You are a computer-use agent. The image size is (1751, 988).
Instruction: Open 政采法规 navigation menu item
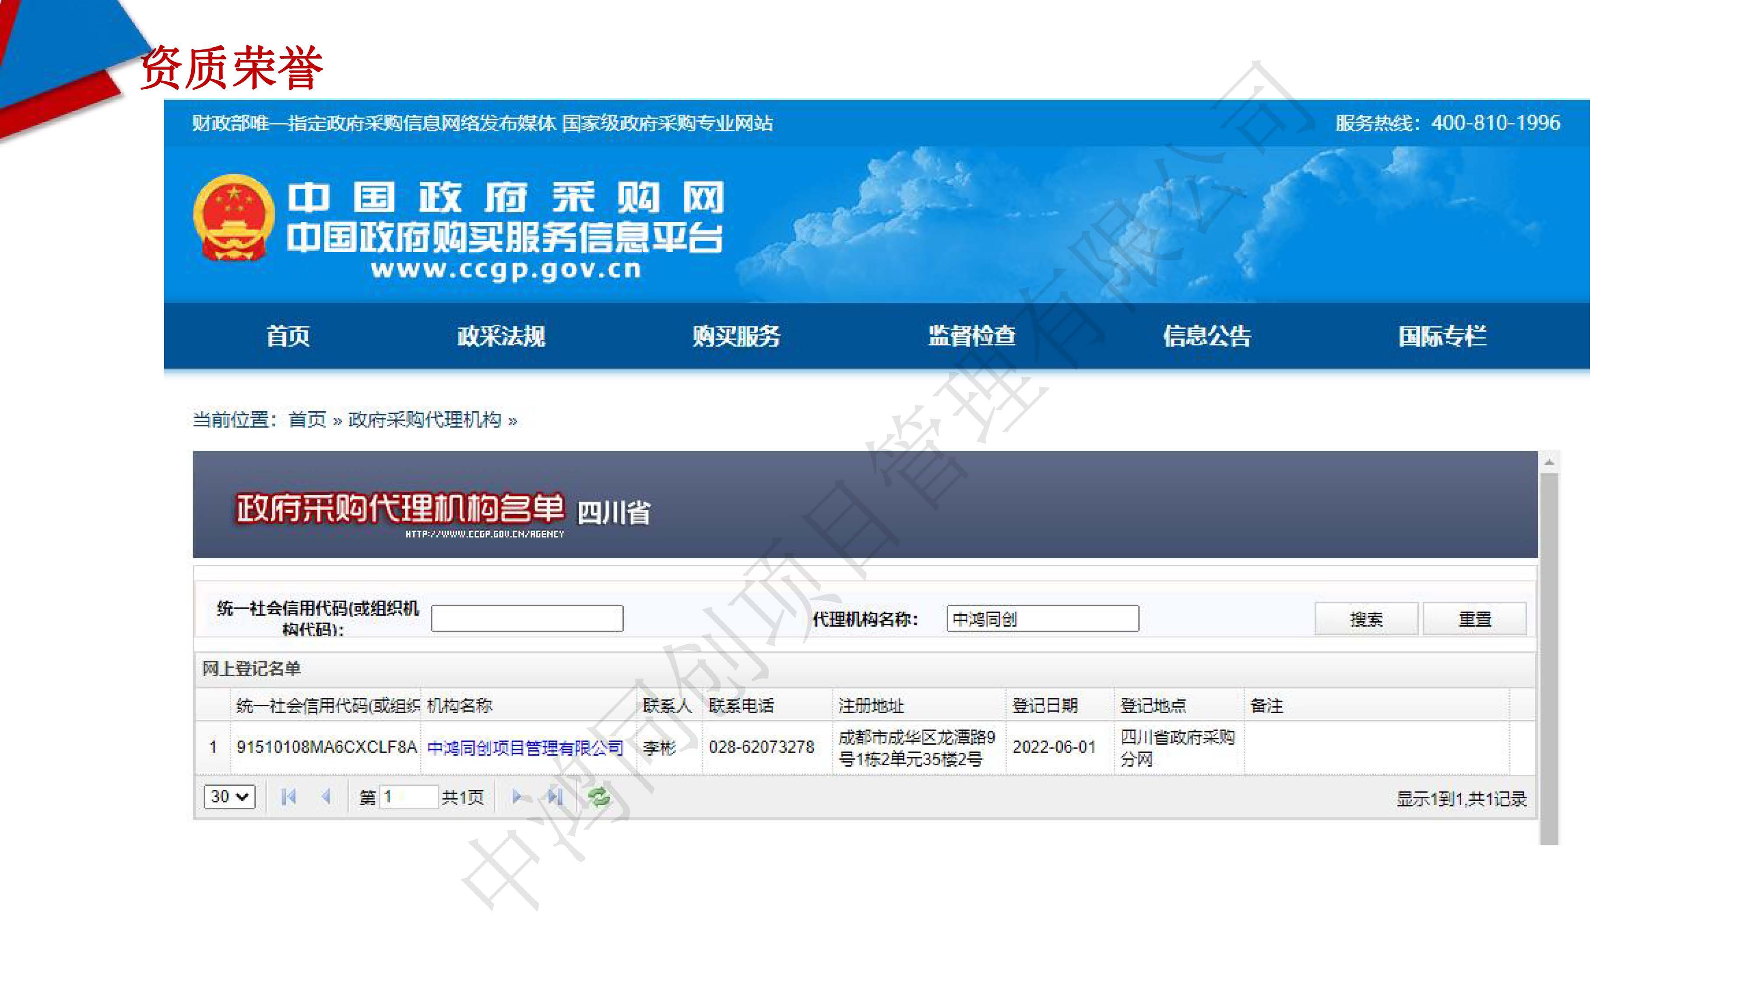pos(501,336)
